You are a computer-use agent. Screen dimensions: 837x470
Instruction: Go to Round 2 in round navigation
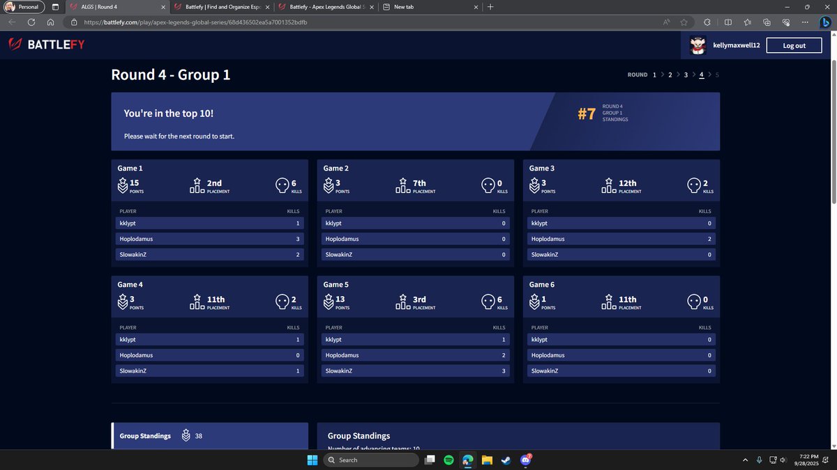coord(670,75)
